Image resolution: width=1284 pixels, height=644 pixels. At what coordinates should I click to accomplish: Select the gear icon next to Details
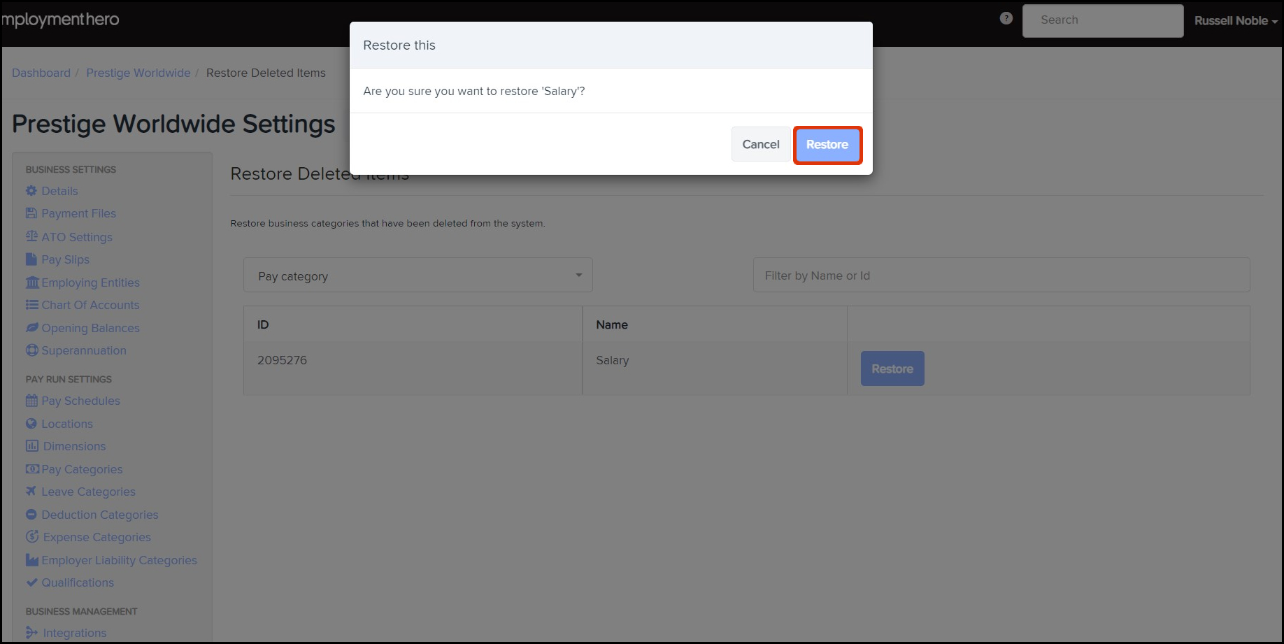(31, 190)
